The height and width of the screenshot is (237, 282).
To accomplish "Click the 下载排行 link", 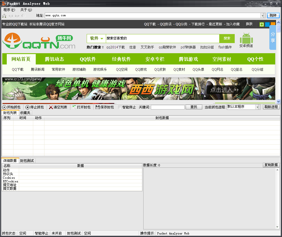I will tap(198, 24).
